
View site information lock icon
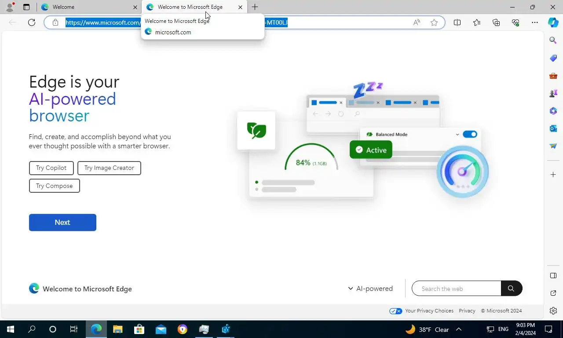[55, 22]
